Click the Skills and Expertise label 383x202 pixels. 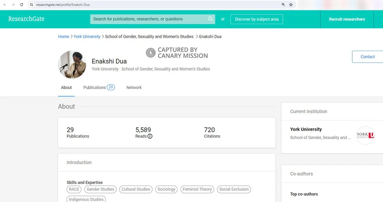85,182
